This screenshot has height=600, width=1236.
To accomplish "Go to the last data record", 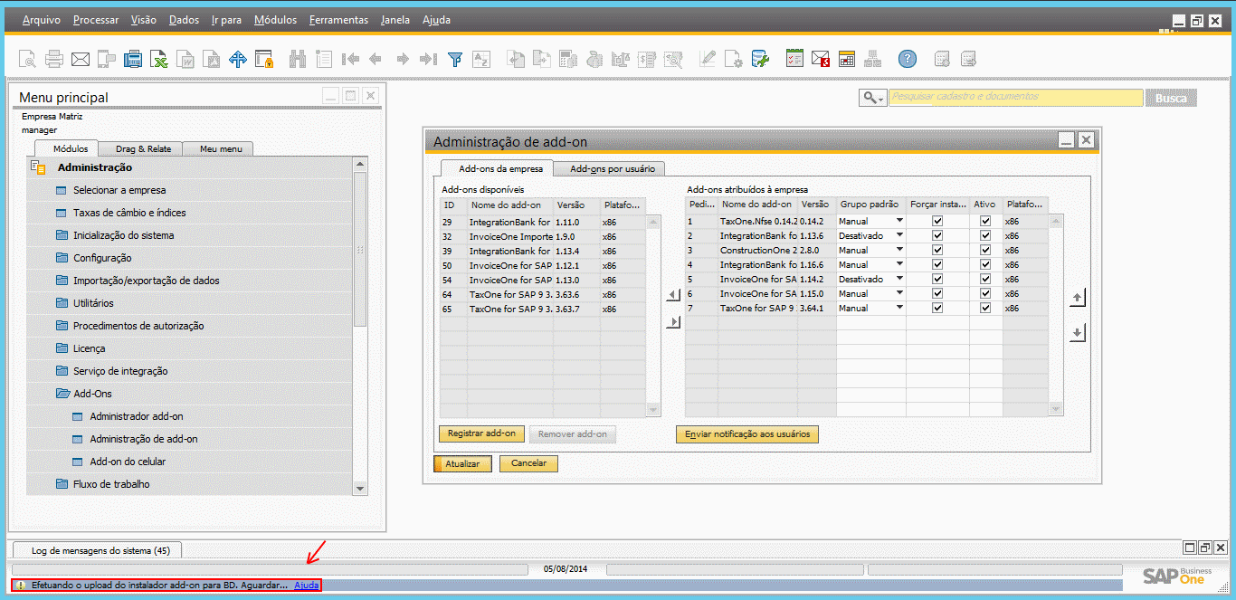I will [x=429, y=60].
